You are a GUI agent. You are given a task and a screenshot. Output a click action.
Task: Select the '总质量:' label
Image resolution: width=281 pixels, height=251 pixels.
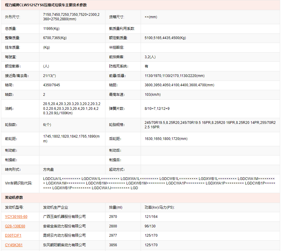pyautogui.click(x=11, y=29)
